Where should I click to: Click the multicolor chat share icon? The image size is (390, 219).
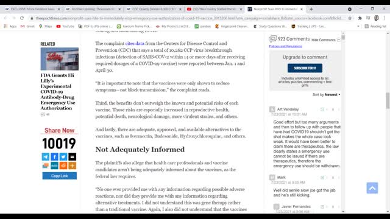(46, 165)
